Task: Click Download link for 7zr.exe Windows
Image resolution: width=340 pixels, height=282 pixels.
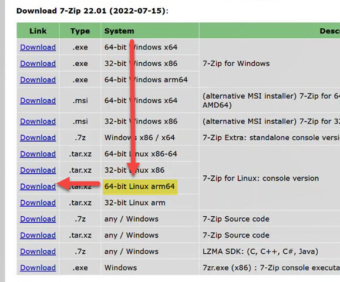Action: [x=38, y=268]
